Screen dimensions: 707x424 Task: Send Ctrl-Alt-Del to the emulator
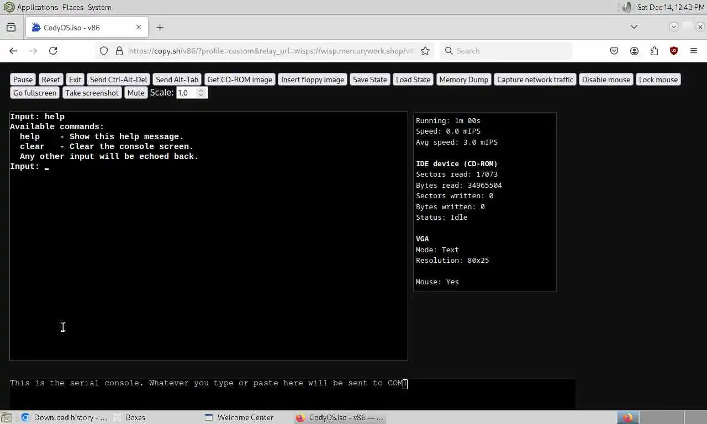tap(119, 79)
